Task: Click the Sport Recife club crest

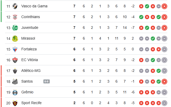Action: click(15, 103)
